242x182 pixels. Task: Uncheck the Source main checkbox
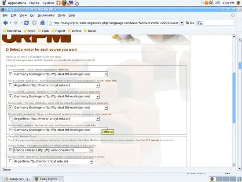click(x=11, y=107)
